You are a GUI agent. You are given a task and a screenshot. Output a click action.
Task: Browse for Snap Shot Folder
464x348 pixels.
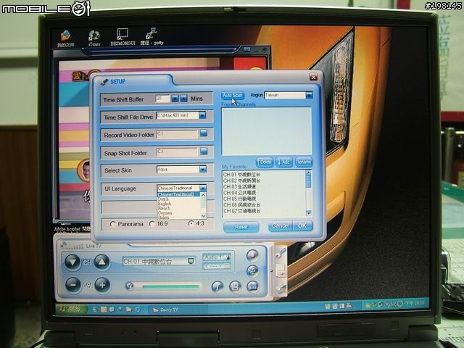(204, 152)
